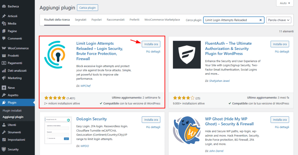This screenshot has height=155, width=298.
Task: Open the Bacheca dashboard icon
Action: coord(4,6)
